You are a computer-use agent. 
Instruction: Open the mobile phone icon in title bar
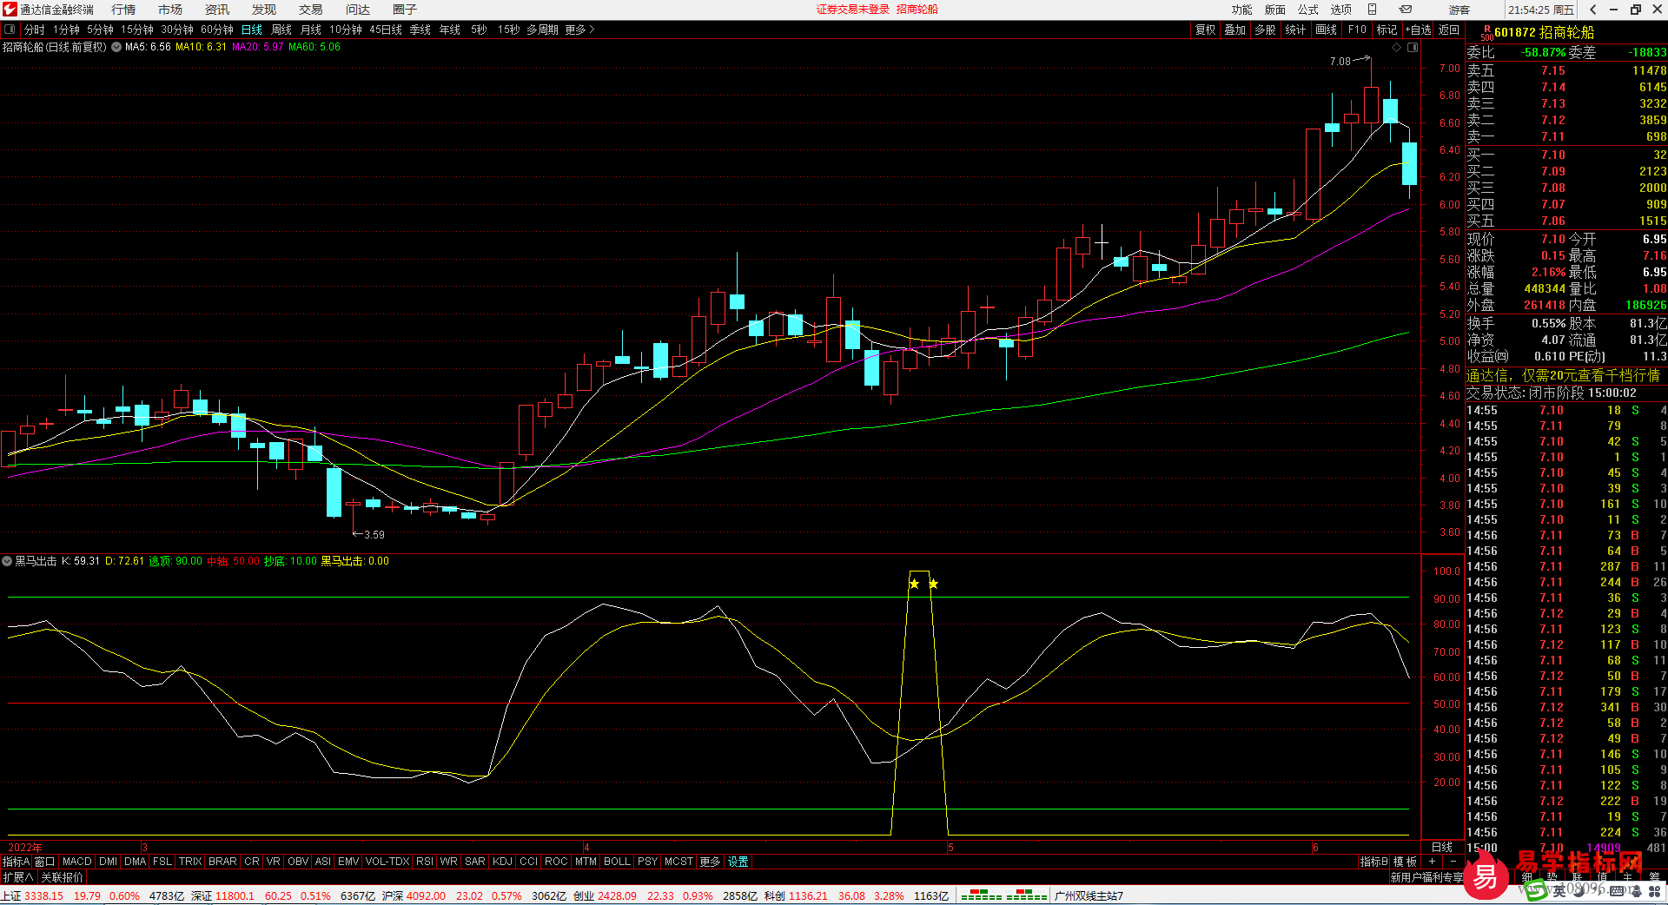[1373, 10]
